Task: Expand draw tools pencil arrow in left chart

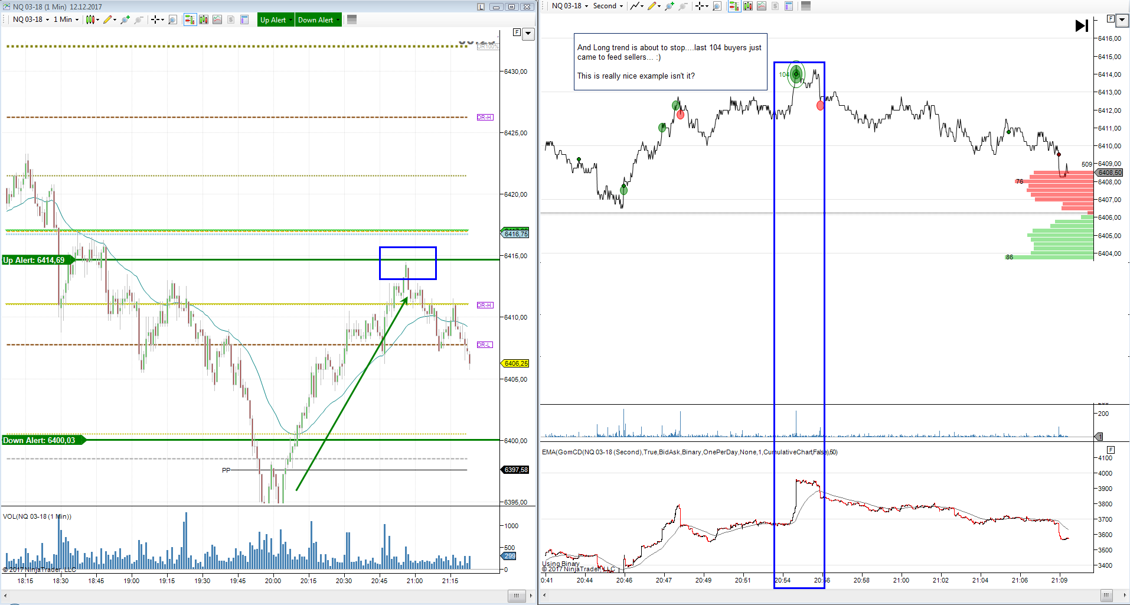Action: click(x=115, y=19)
